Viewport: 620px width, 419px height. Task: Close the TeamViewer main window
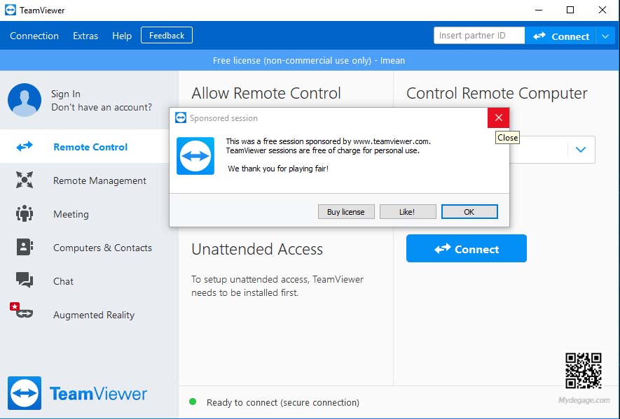point(602,10)
